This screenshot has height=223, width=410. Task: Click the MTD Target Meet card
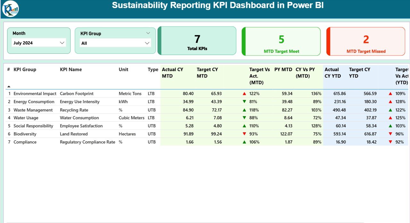(281, 41)
